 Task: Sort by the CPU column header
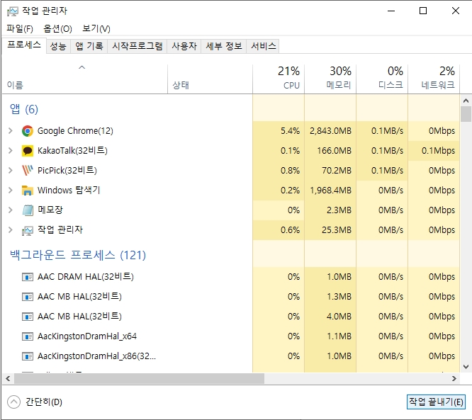click(279, 79)
